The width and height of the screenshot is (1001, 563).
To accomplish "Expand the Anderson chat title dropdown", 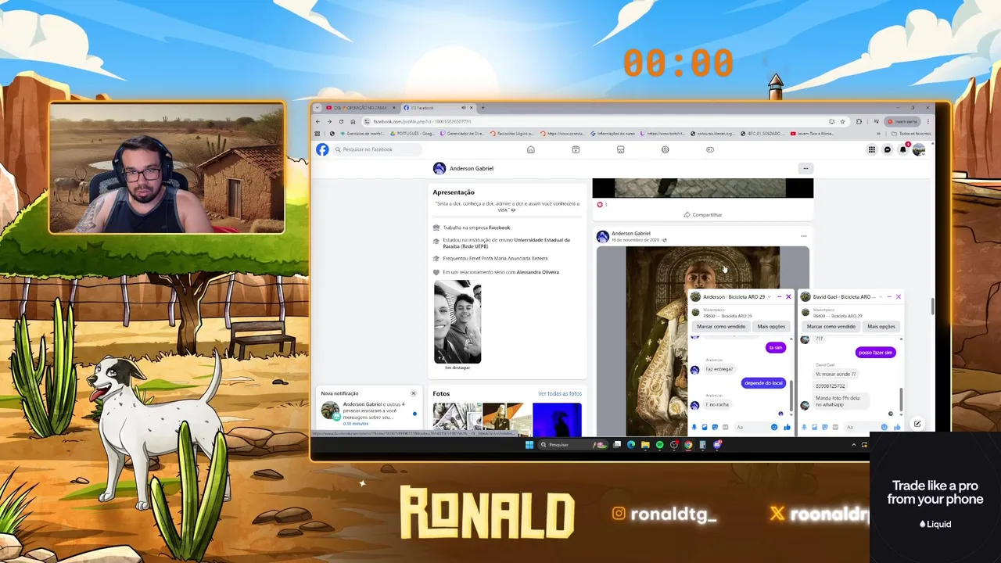I will click(x=769, y=297).
